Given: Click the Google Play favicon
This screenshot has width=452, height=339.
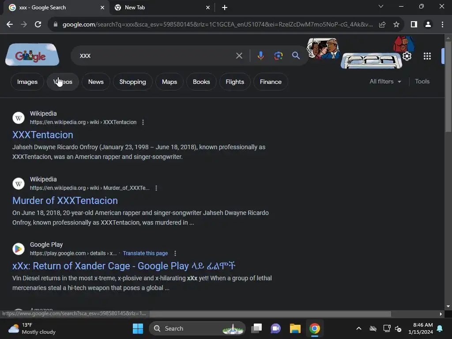Looking at the screenshot, I should coord(19,249).
